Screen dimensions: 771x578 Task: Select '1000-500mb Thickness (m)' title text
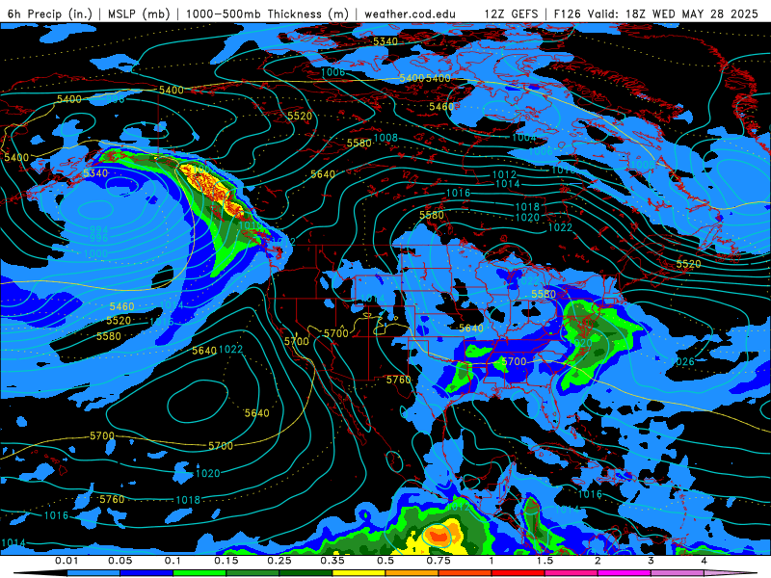268,13
